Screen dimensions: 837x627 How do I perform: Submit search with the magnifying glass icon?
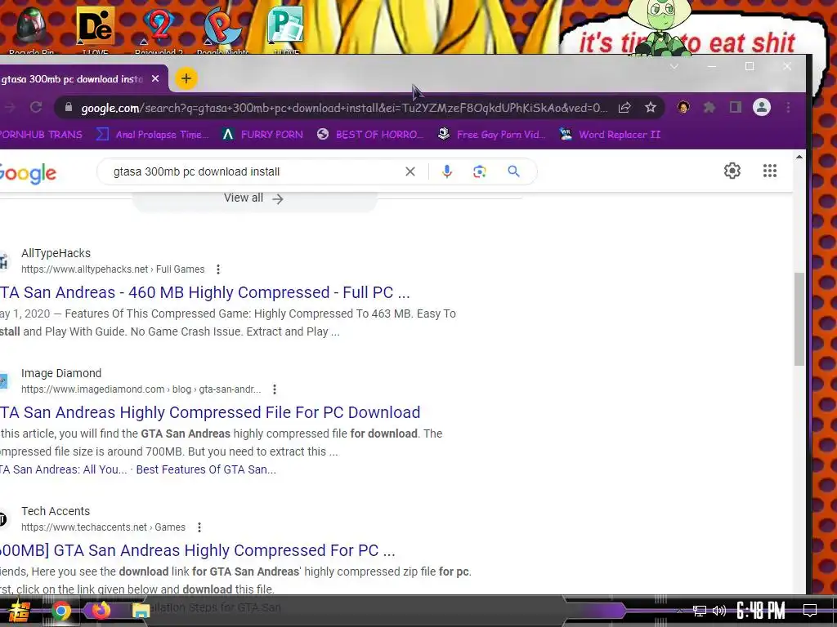(x=513, y=171)
